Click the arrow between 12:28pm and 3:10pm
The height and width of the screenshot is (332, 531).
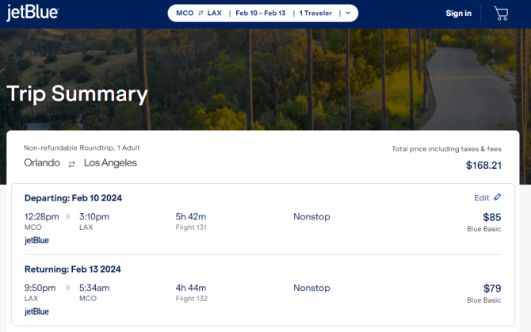tap(68, 216)
